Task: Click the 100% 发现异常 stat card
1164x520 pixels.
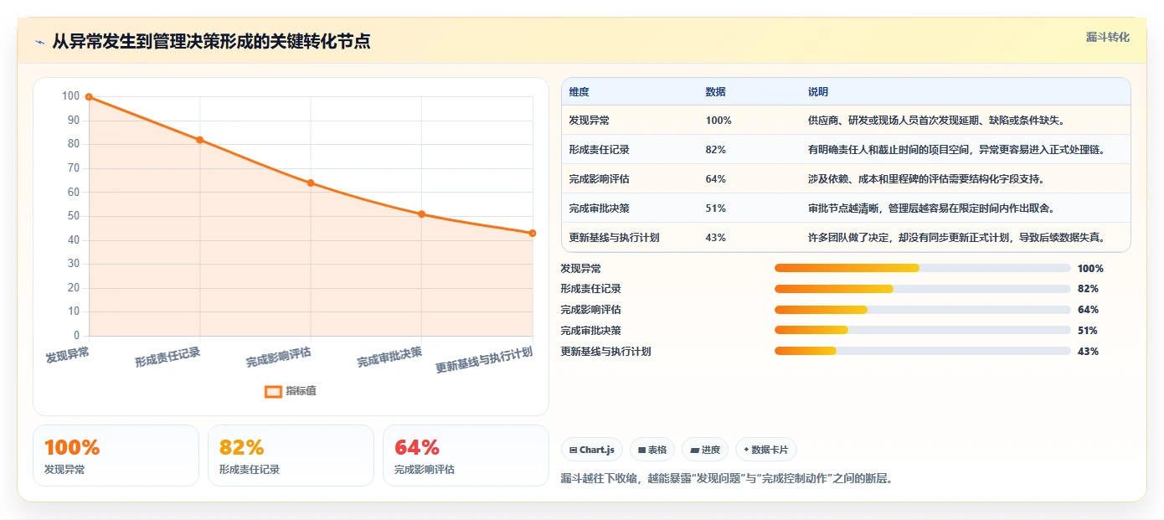Action: (116, 456)
